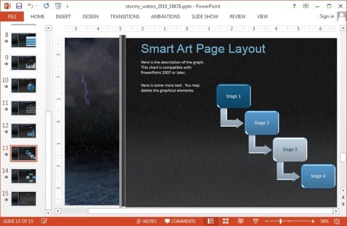Toggle the Comments pane
The width and height of the screenshot is (347, 226).
[180, 221]
